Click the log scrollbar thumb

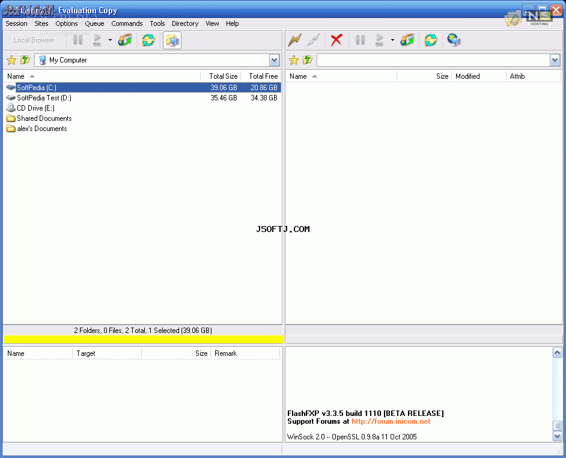click(557, 426)
